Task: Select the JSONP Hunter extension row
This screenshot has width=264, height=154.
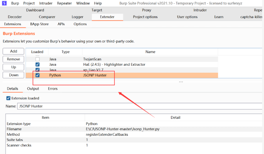Action: click(x=122, y=75)
